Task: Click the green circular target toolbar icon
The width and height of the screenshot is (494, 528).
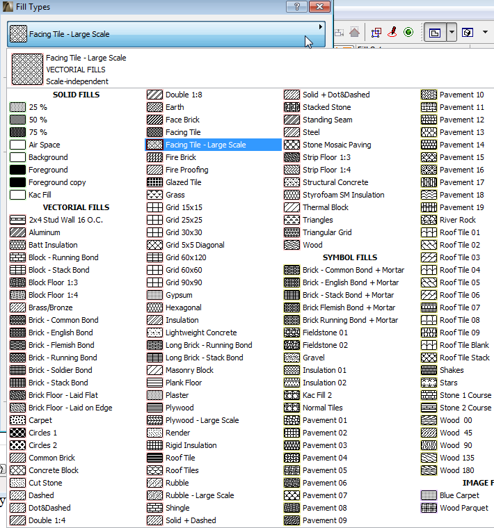Action: tap(408, 32)
